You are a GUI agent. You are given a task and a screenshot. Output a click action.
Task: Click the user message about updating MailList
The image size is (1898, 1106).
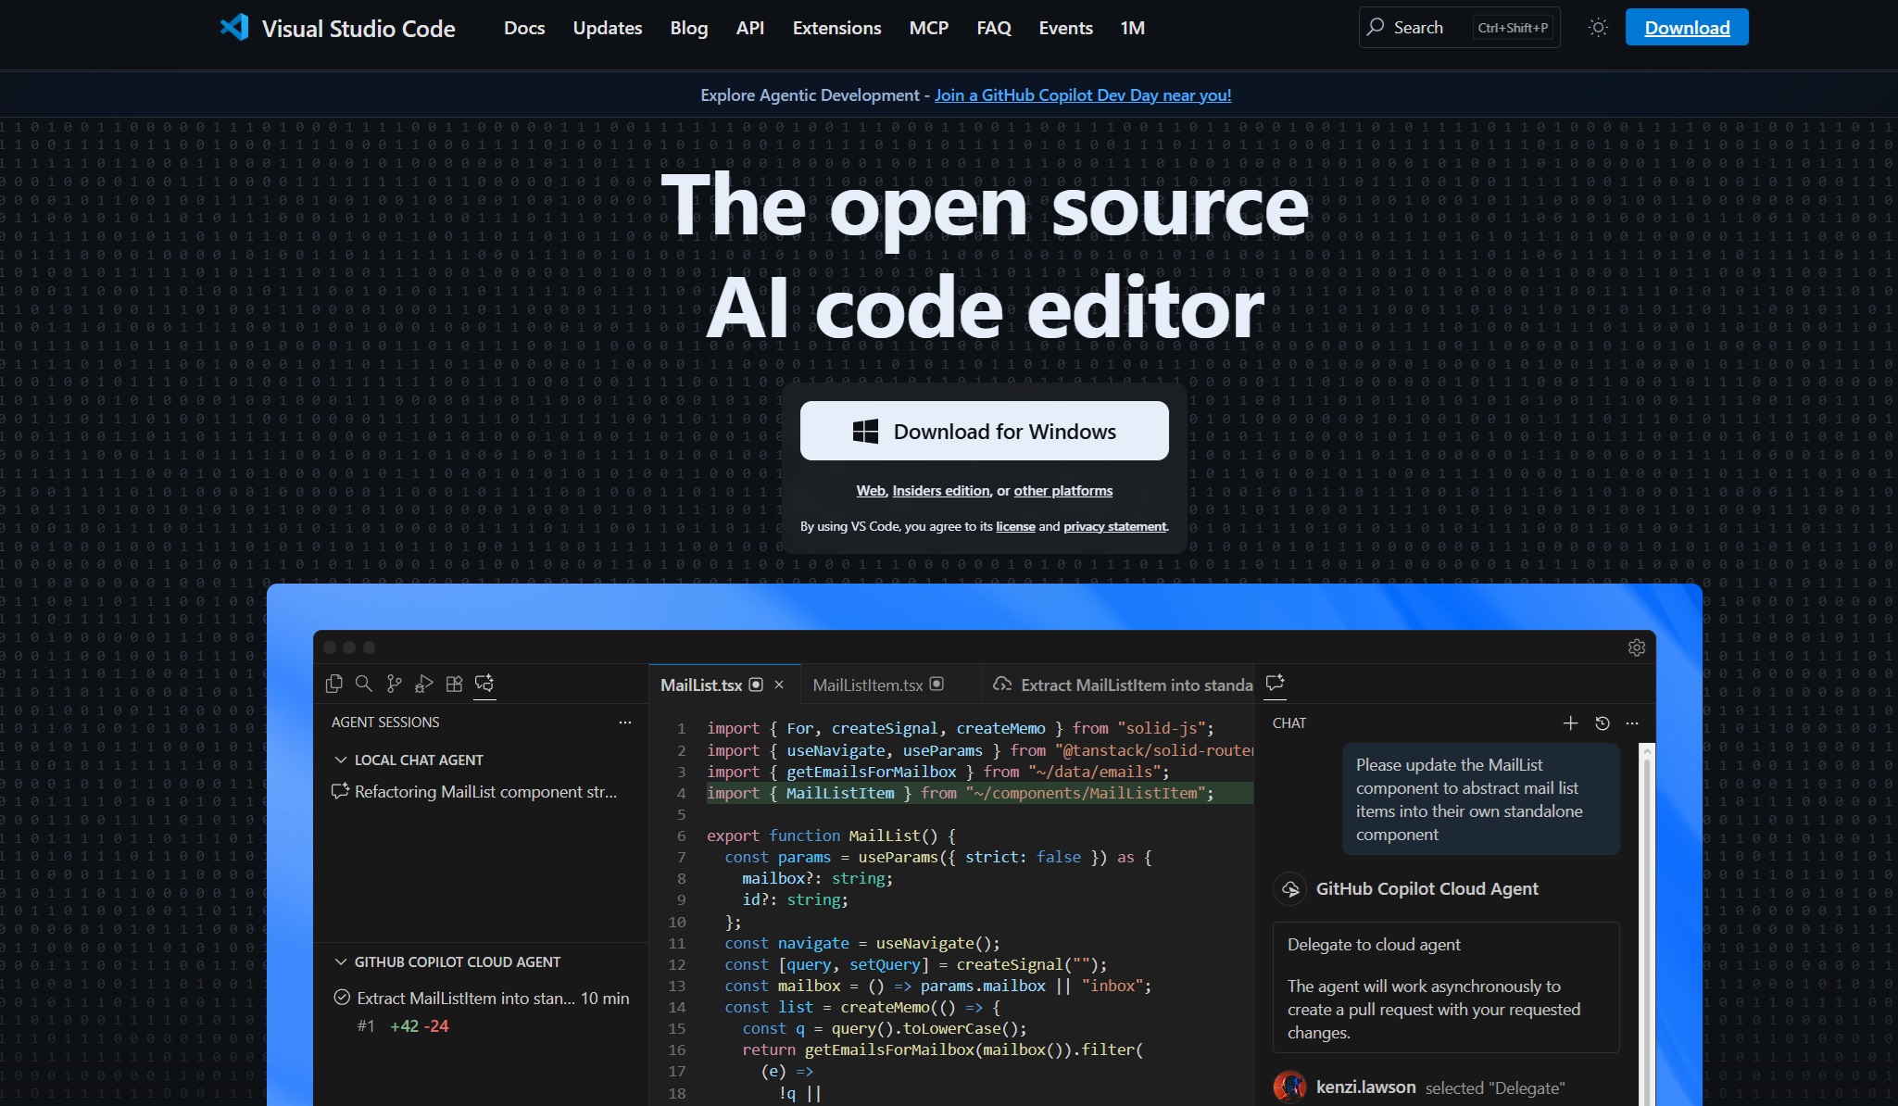click(x=1481, y=799)
